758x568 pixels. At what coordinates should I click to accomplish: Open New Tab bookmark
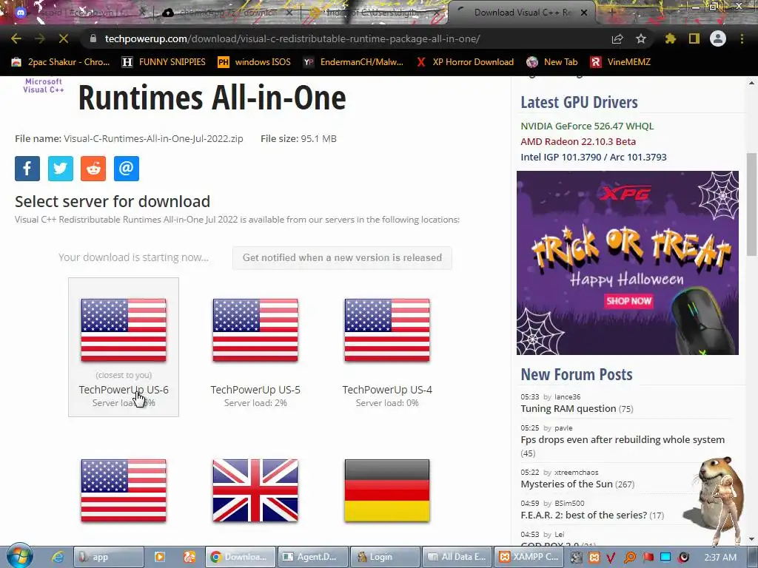tap(552, 62)
